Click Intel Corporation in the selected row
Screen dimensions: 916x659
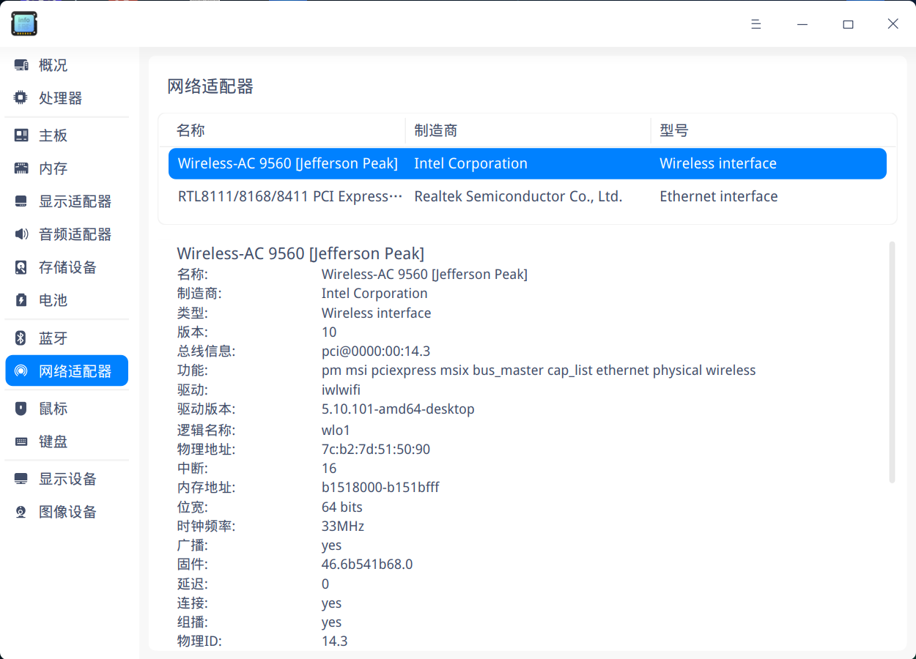click(470, 163)
